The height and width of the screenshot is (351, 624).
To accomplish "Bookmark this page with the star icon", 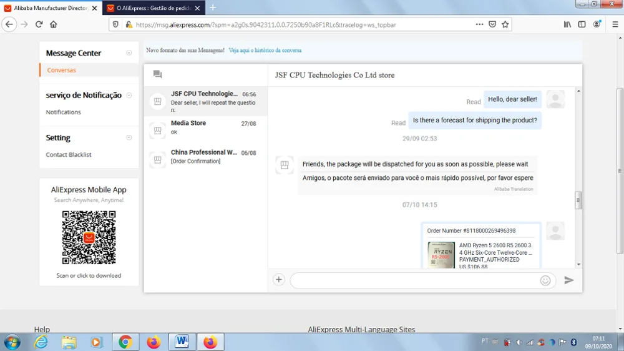I will pos(505,24).
